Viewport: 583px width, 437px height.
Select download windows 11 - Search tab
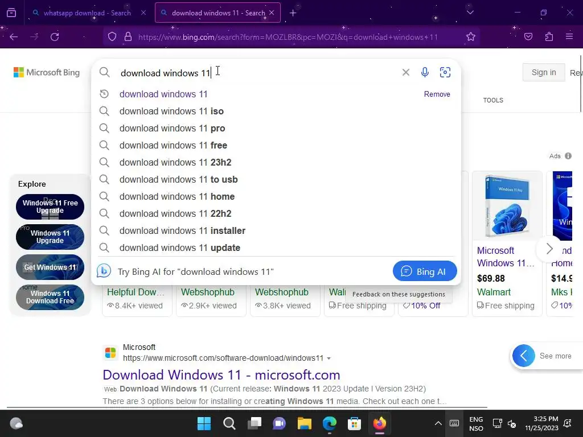[x=218, y=13]
